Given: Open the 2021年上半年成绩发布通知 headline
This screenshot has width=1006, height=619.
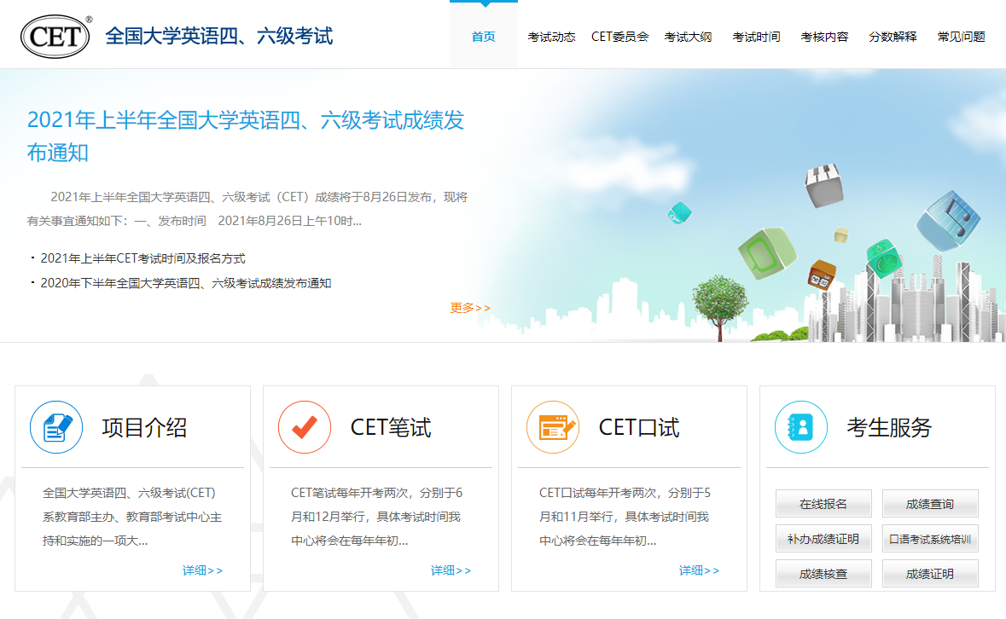Looking at the screenshot, I should tap(246, 136).
